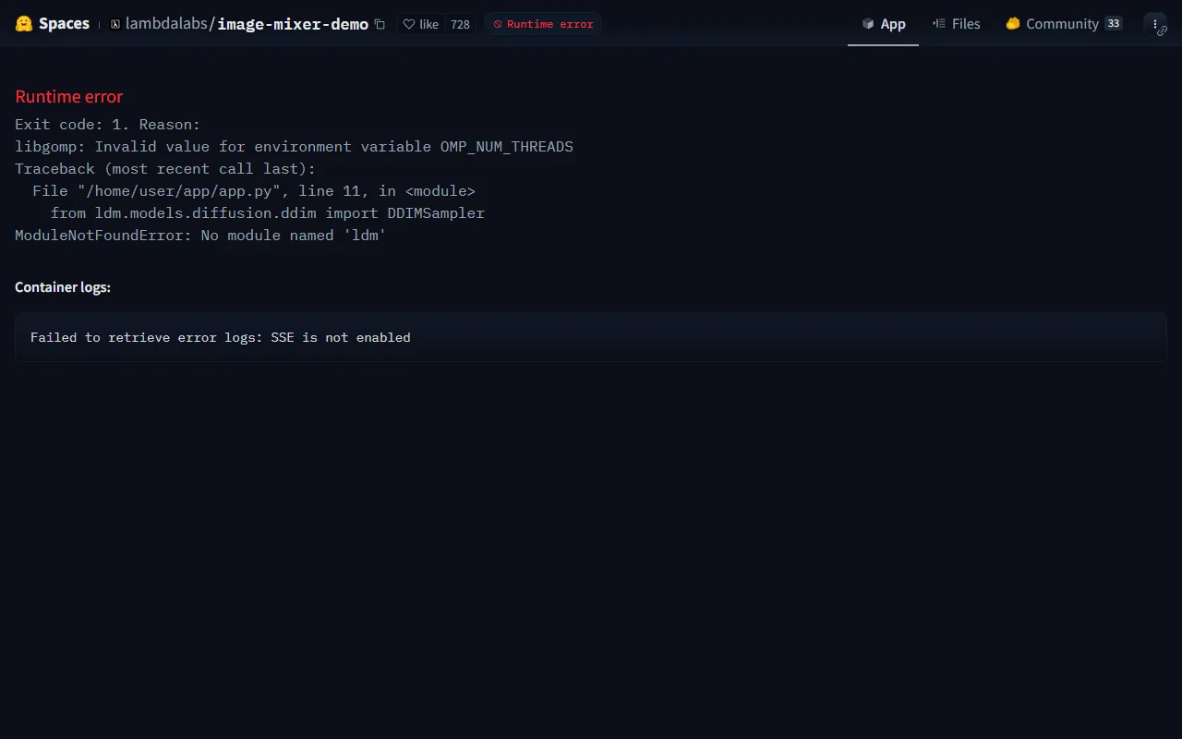Screen dimensions: 1182x739
Task: Click the ModuleNotFoundError traceback line
Action: (200, 236)
